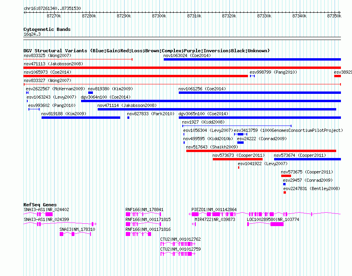Click the 87330k ruler tick label

coord(264,16)
